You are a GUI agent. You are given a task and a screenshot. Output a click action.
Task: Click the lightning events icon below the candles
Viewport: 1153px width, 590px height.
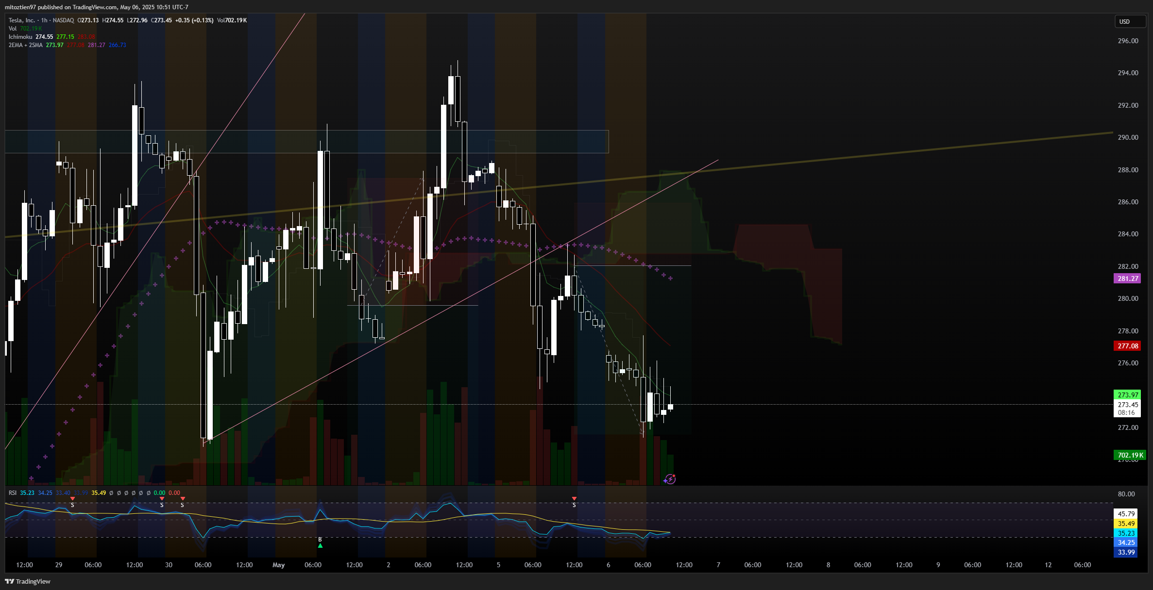point(670,479)
